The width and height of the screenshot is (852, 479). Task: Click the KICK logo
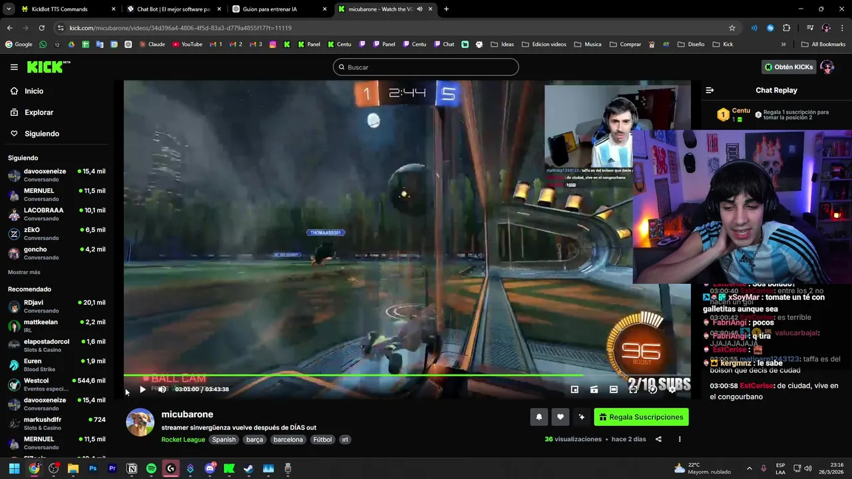click(x=48, y=67)
